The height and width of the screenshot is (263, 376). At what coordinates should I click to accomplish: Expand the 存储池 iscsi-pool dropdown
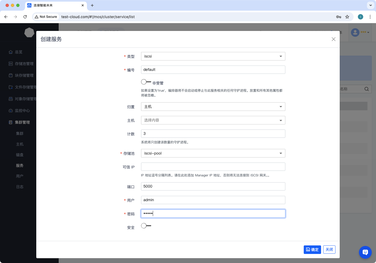[x=213, y=153]
